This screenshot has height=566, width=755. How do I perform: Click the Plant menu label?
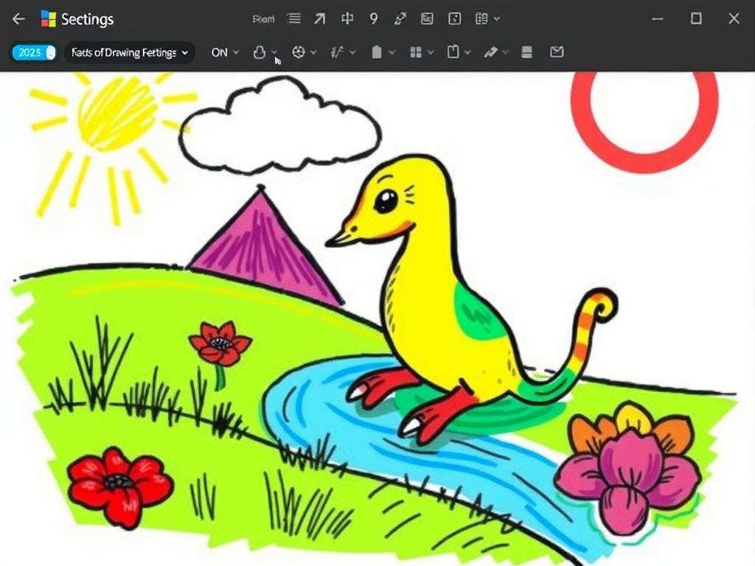point(263,19)
